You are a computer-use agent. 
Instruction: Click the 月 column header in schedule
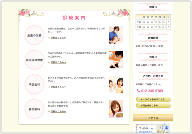pyautogui.click(x=144, y=17)
